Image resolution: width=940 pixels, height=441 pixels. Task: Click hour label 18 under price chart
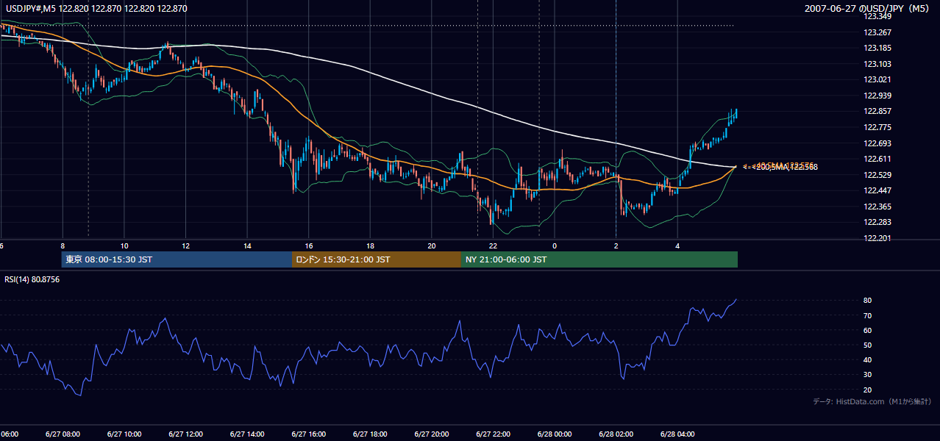pos(370,245)
